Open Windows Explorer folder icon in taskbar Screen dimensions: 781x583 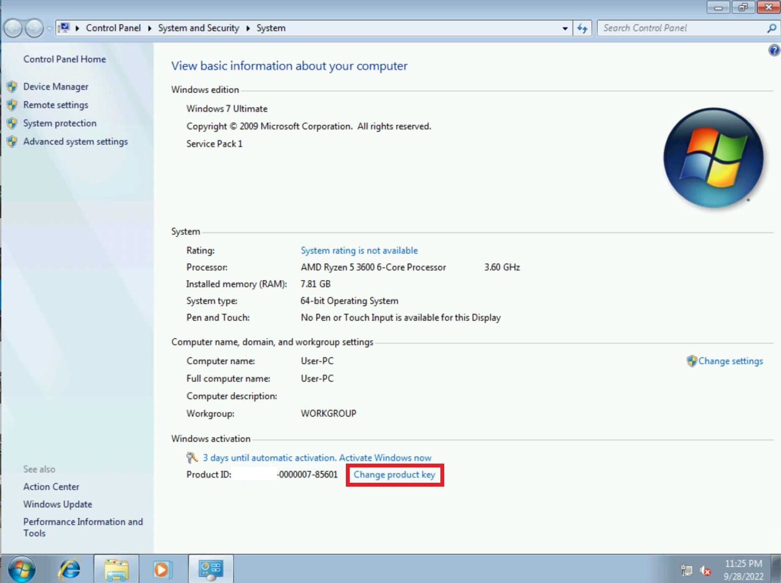[116, 569]
